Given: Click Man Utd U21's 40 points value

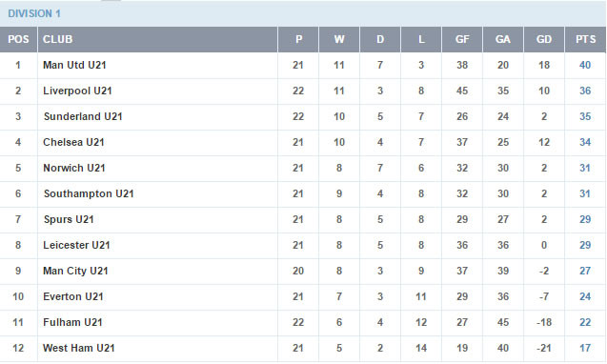Looking at the screenshot, I should (585, 65).
